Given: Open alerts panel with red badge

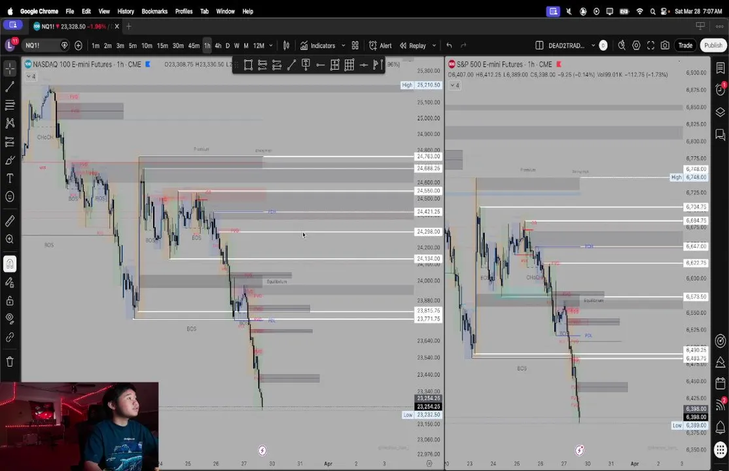Looking at the screenshot, I should [x=720, y=89].
